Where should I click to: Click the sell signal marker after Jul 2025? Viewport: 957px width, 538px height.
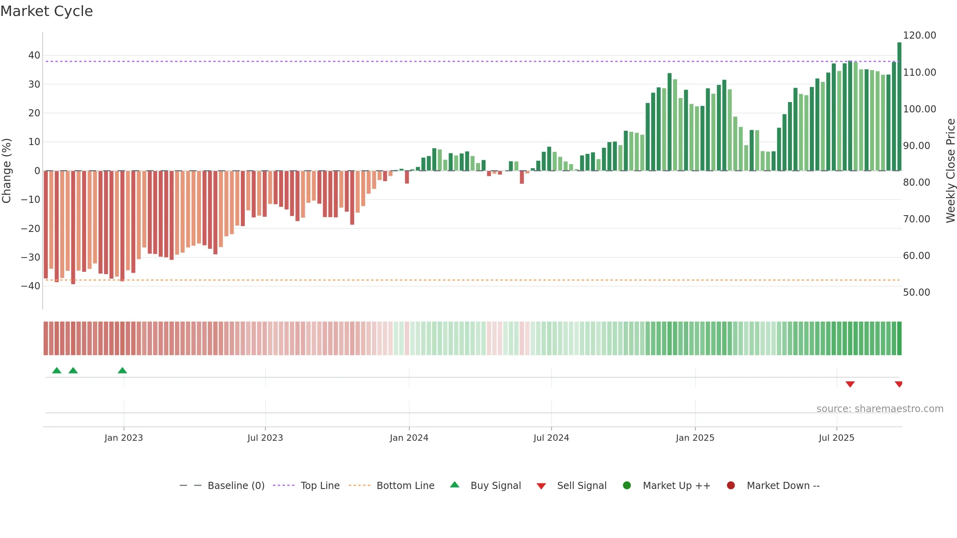click(850, 384)
